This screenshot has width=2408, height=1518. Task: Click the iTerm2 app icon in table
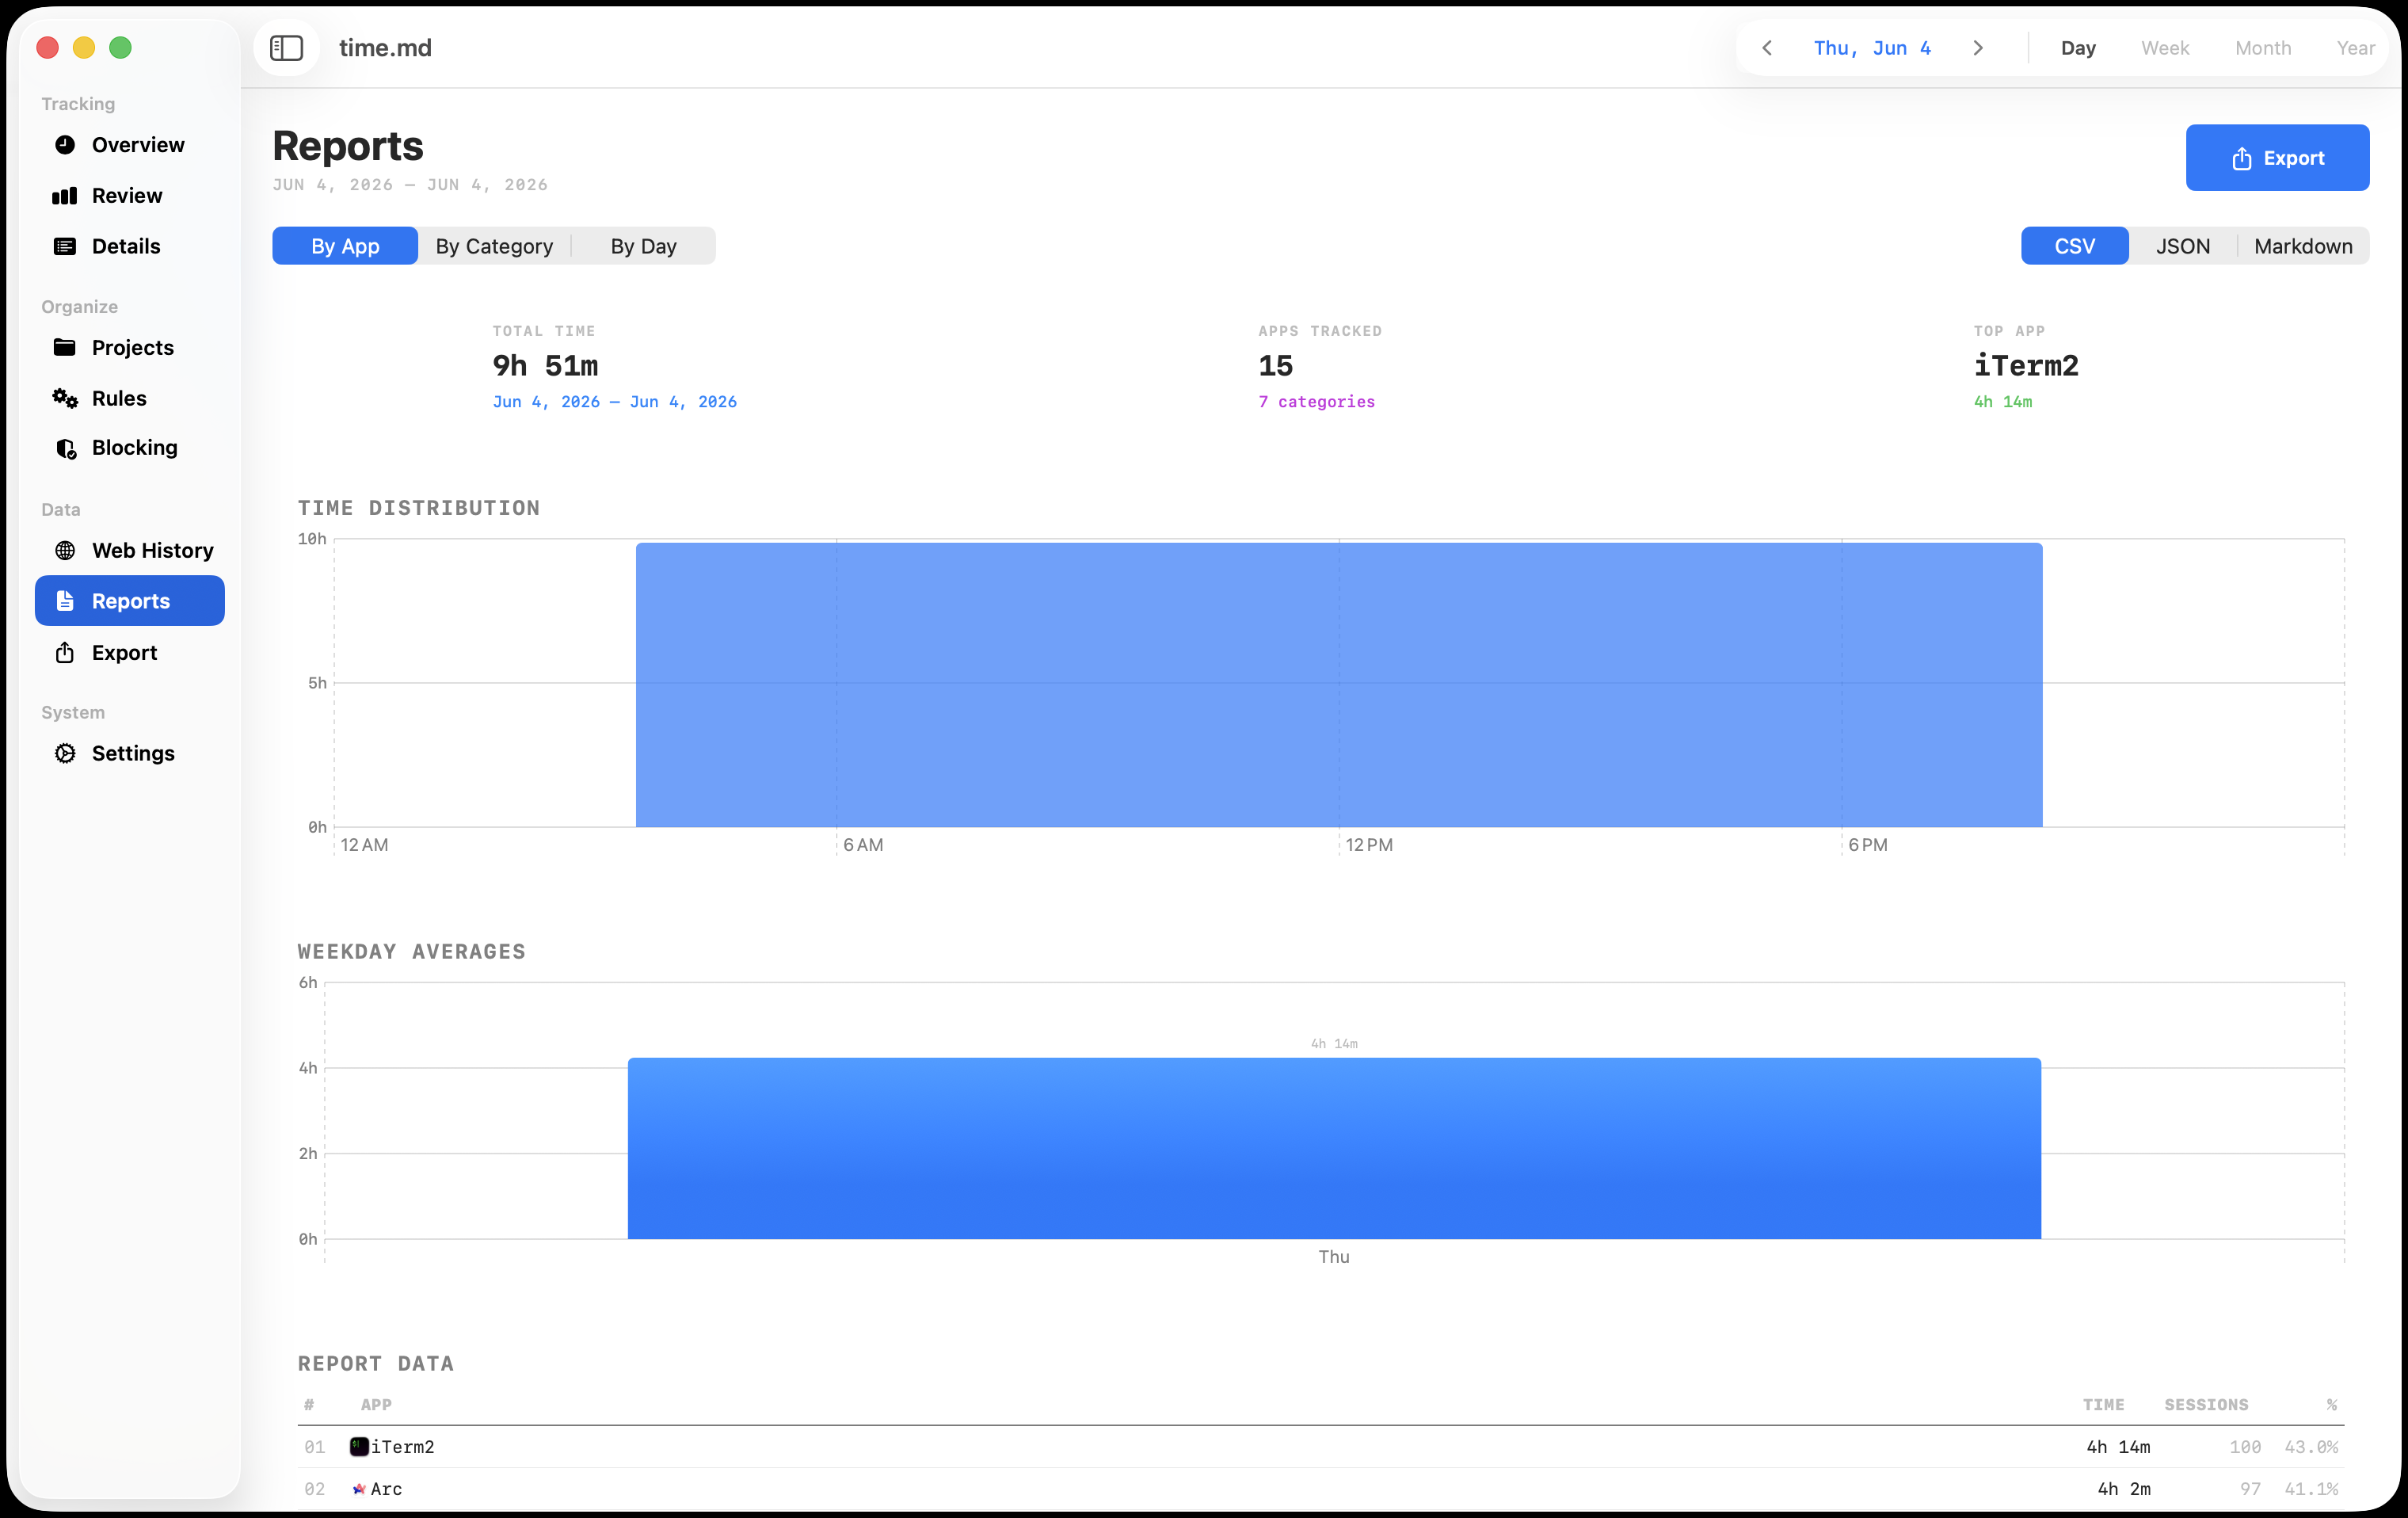click(359, 1446)
